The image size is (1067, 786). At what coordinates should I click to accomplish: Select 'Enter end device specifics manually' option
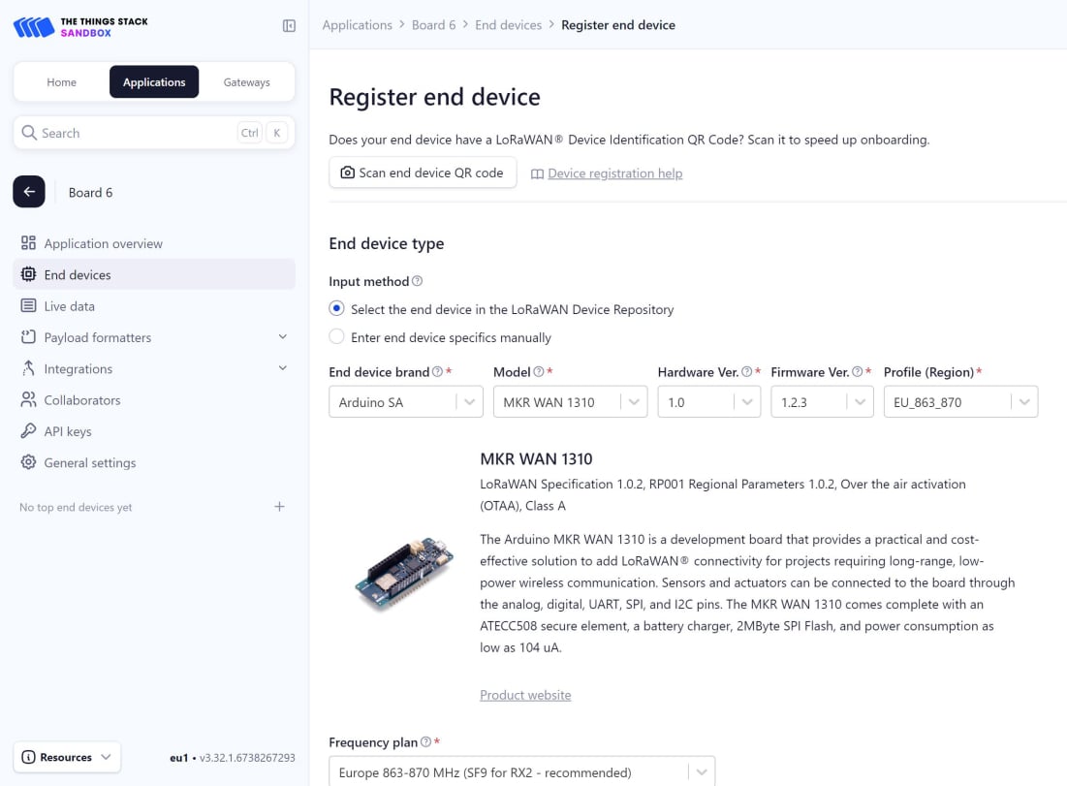pyautogui.click(x=336, y=337)
